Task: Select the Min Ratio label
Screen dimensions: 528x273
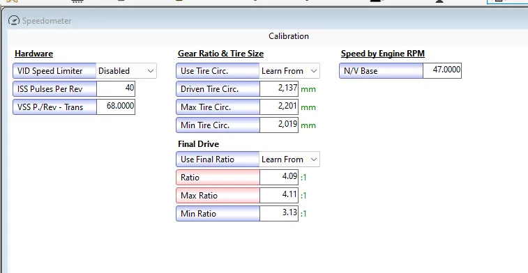Action: (x=218, y=214)
